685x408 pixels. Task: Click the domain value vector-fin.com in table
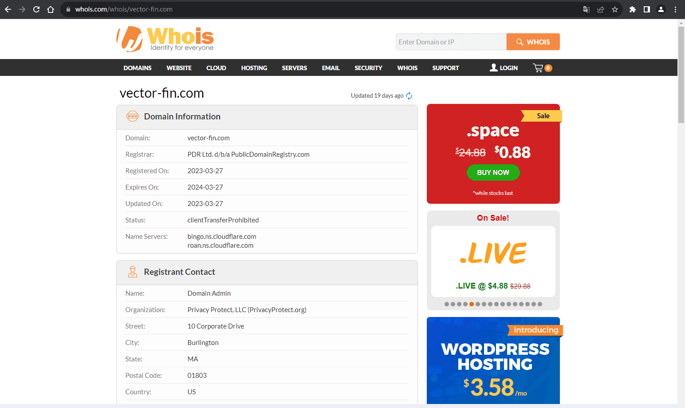(x=209, y=138)
